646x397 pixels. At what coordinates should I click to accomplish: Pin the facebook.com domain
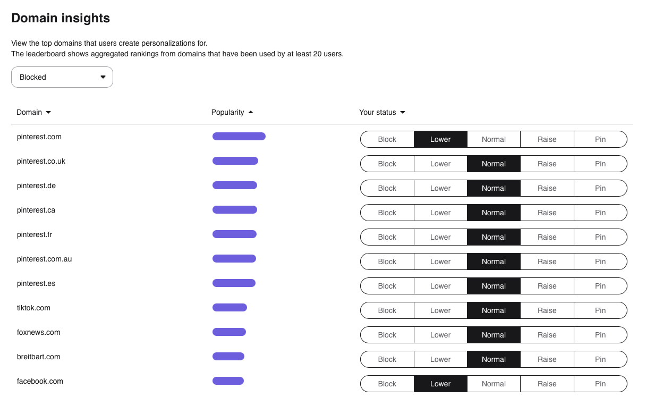pyautogui.click(x=600, y=383)
